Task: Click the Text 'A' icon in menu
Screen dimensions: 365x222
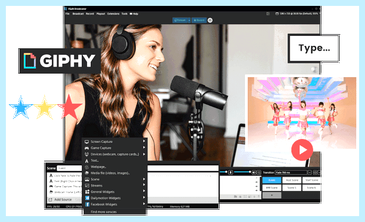Action: [87, 161]
